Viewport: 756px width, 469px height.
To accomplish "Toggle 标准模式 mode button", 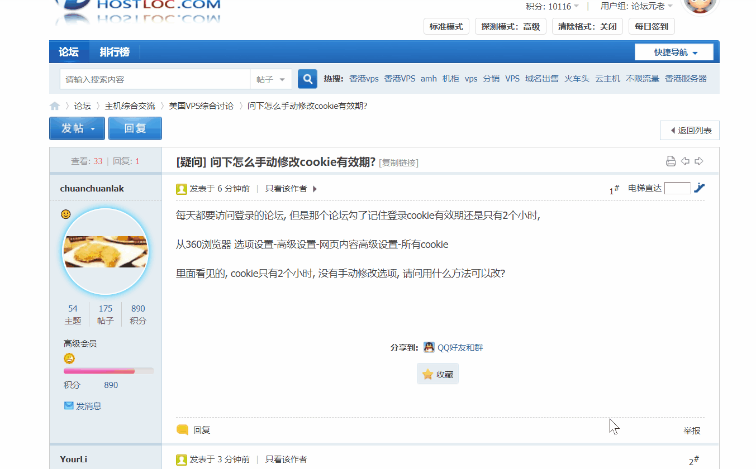I will [446, 27].
